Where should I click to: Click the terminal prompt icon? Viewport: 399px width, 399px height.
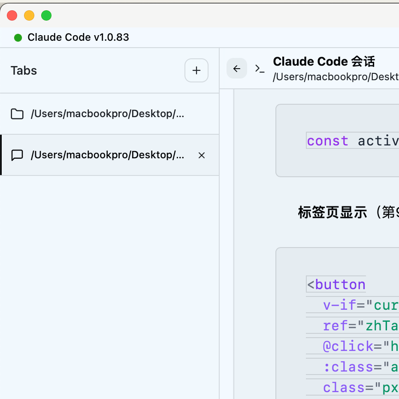tap(260, 69)
